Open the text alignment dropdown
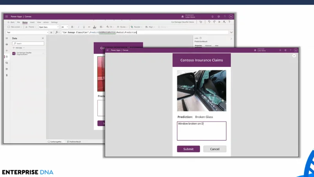Viewport: 314px width, 177px height. (102, 27)
